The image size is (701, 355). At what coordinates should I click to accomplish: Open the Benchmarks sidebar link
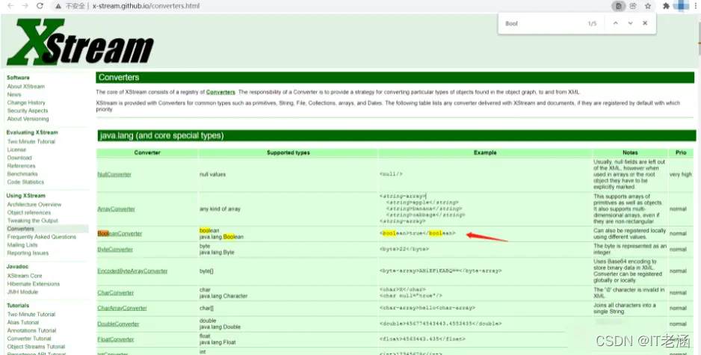22,173
